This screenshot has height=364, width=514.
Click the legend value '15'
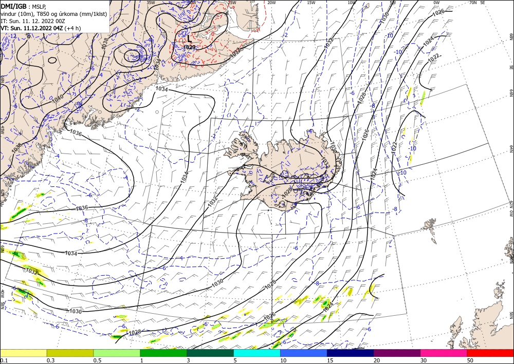330,360
